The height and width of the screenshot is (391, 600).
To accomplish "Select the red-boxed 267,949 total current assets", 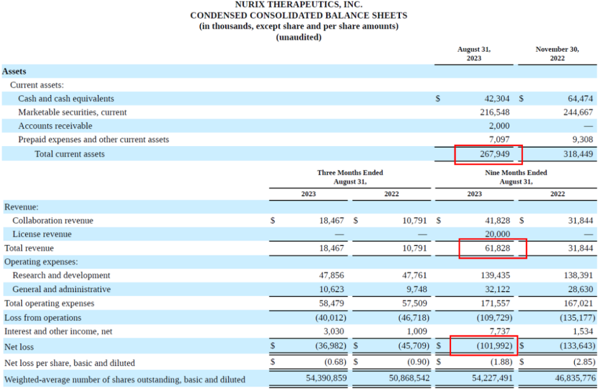I will [x=494, y=154].
